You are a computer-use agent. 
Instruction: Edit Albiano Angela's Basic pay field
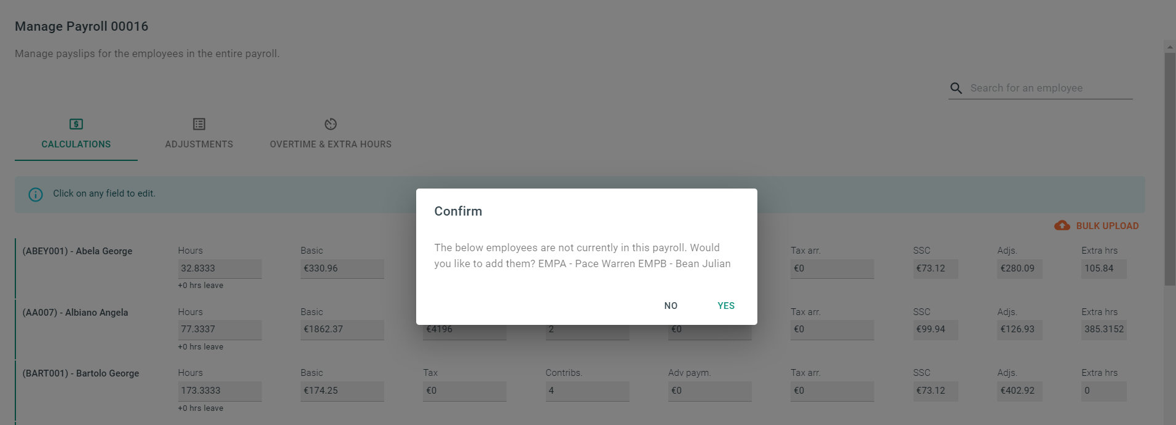coord(342,329)
